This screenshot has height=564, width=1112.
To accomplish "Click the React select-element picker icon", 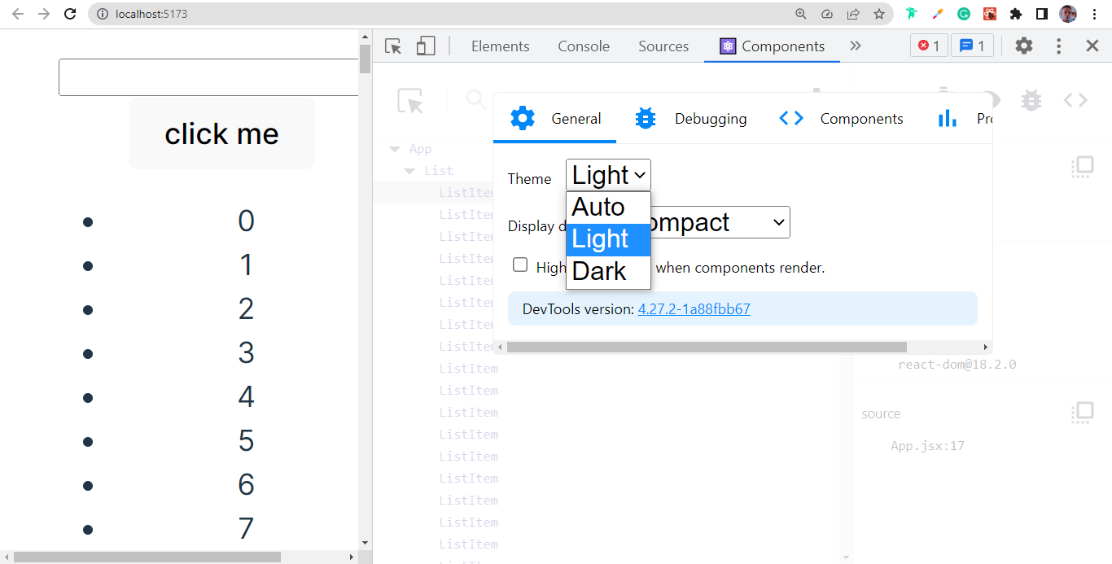I will click(x=411, y=102).
